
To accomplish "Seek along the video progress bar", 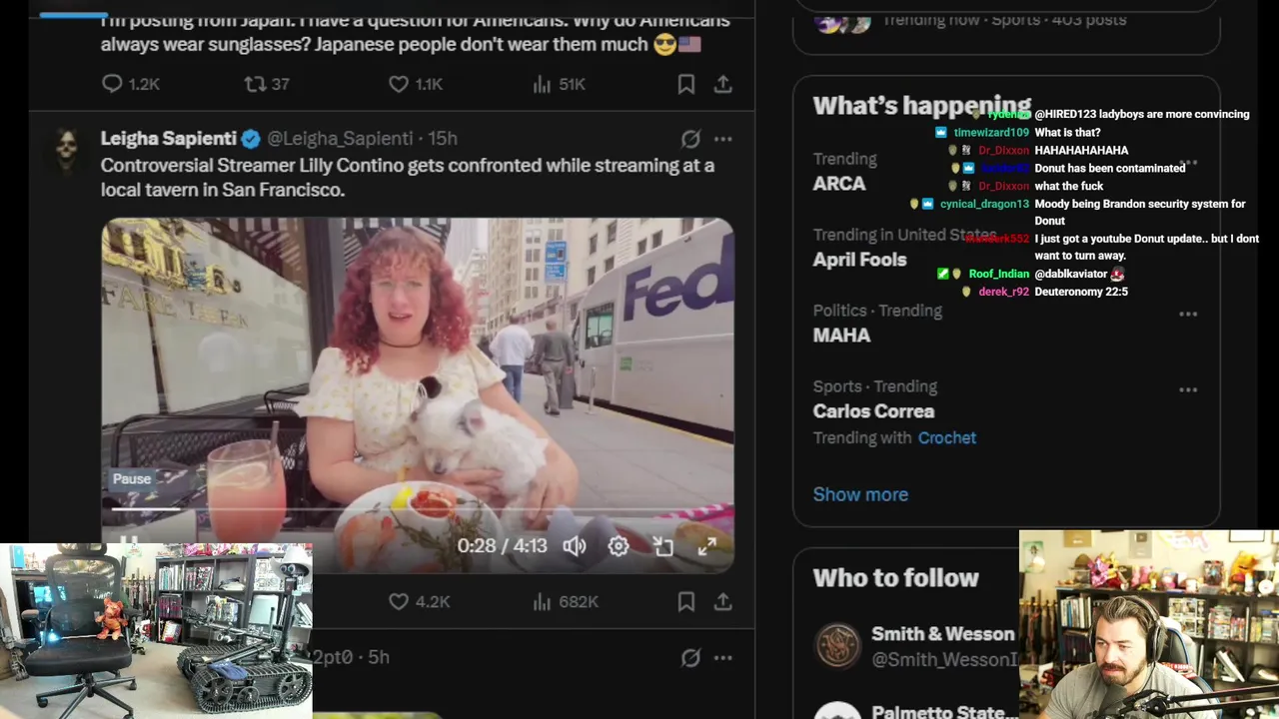I will pyautogui.click(x=418, y=509).
